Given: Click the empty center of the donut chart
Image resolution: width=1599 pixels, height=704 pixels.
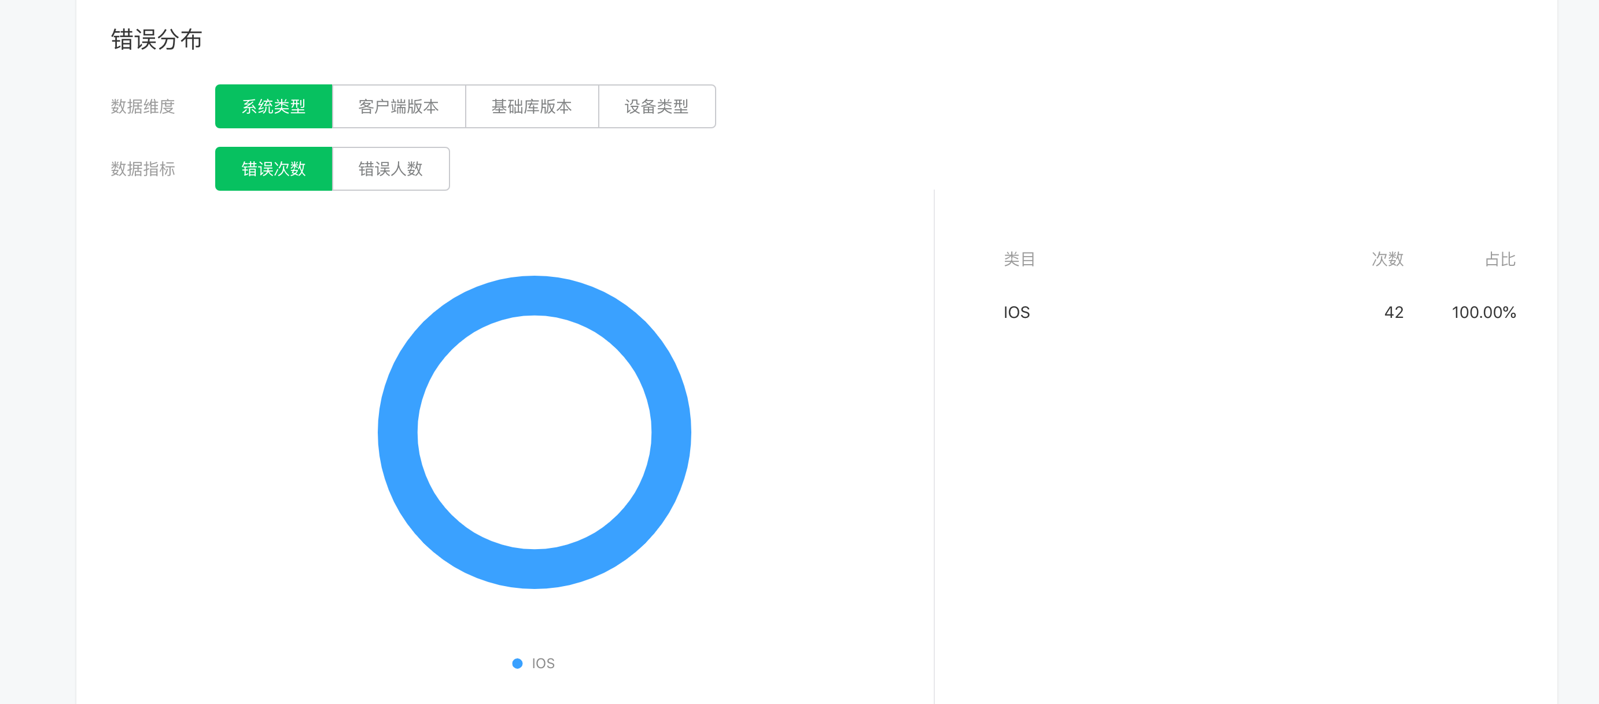Looking at the screenshot, I should [x=535, y=432].
